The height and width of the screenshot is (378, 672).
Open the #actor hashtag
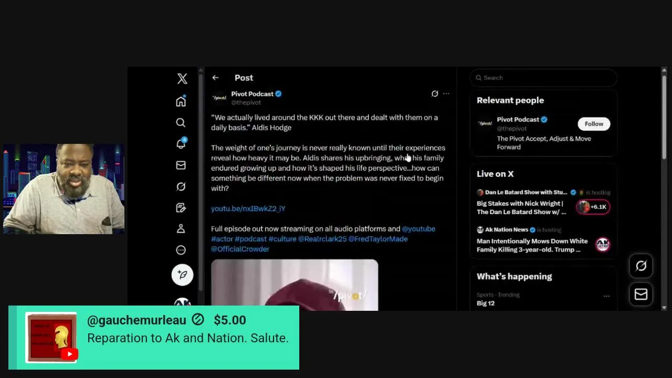(222, 239)
